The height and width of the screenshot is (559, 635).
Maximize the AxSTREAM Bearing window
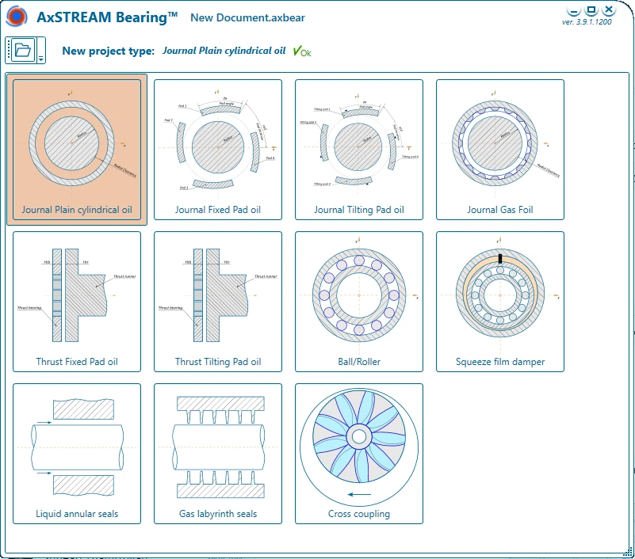[591, 10]
